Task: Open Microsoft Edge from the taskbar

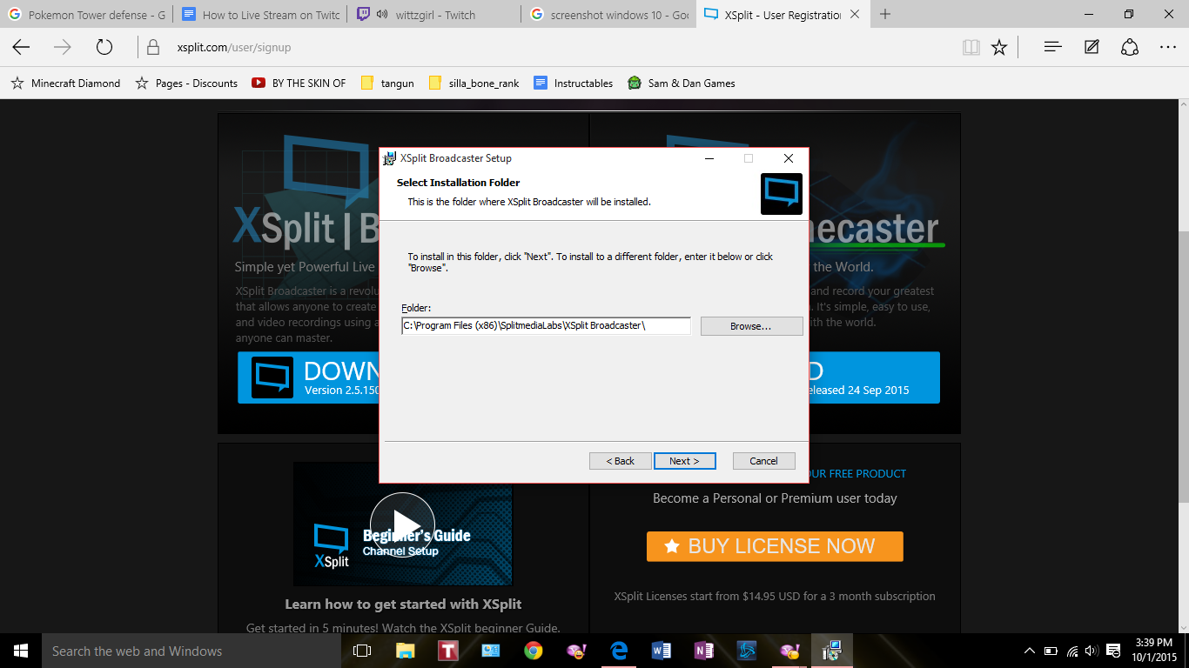Action: (x=619, y=651)
